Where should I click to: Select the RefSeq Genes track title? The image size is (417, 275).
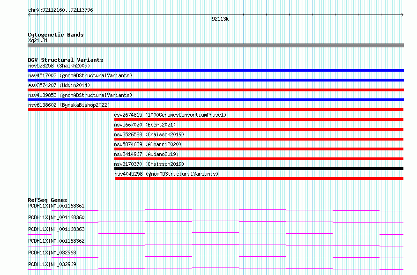[48, 200]
